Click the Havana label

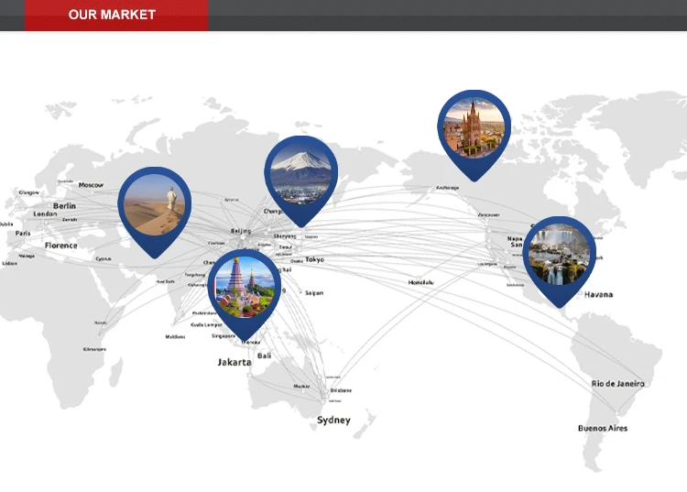[598, 294]
